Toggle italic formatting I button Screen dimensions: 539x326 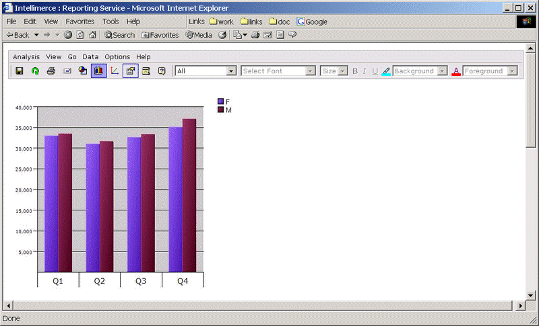coord(364,71)
